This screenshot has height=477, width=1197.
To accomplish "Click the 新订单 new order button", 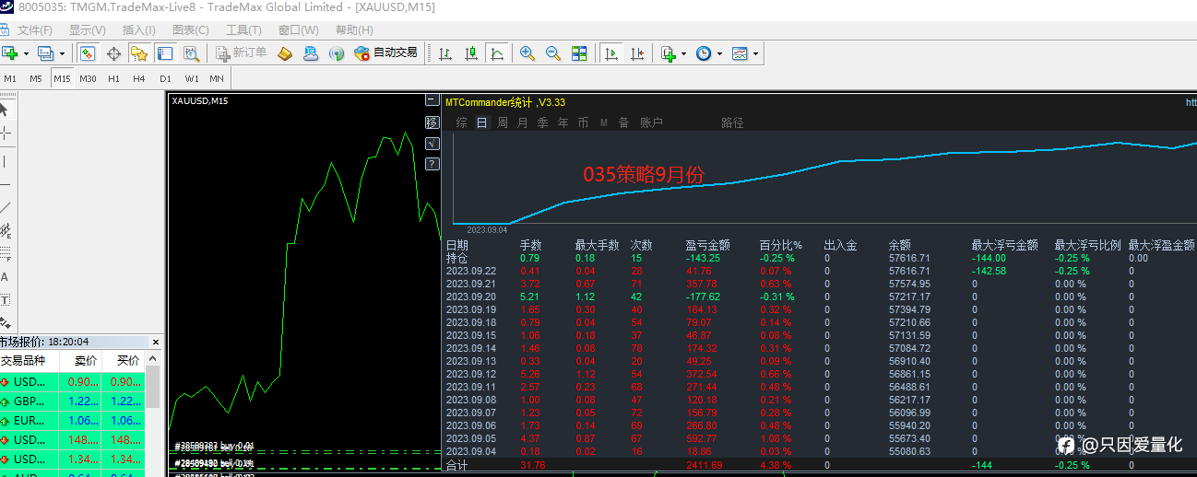I will [241, 53].
